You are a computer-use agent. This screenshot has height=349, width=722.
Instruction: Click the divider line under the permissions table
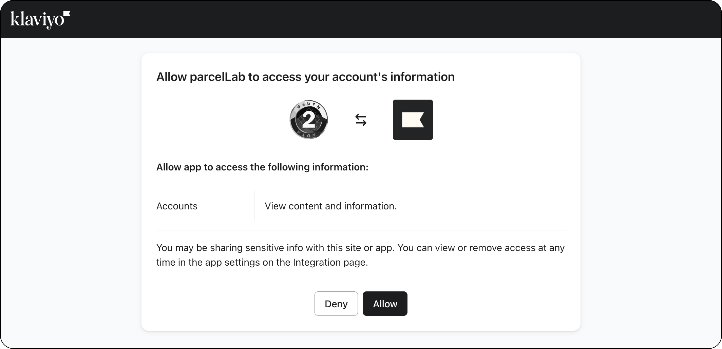click(x=361, y=230)
